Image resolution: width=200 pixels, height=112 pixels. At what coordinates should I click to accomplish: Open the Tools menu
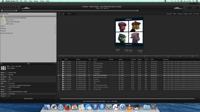point(42,1)
